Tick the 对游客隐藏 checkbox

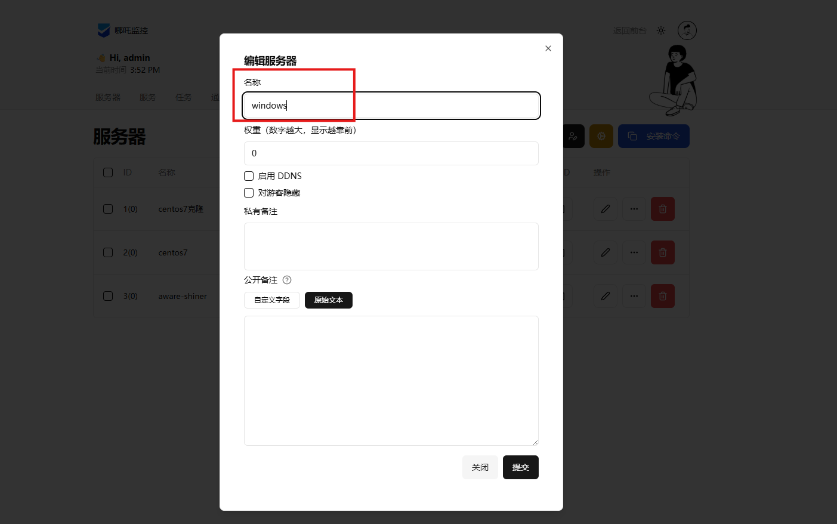[249, 193]
